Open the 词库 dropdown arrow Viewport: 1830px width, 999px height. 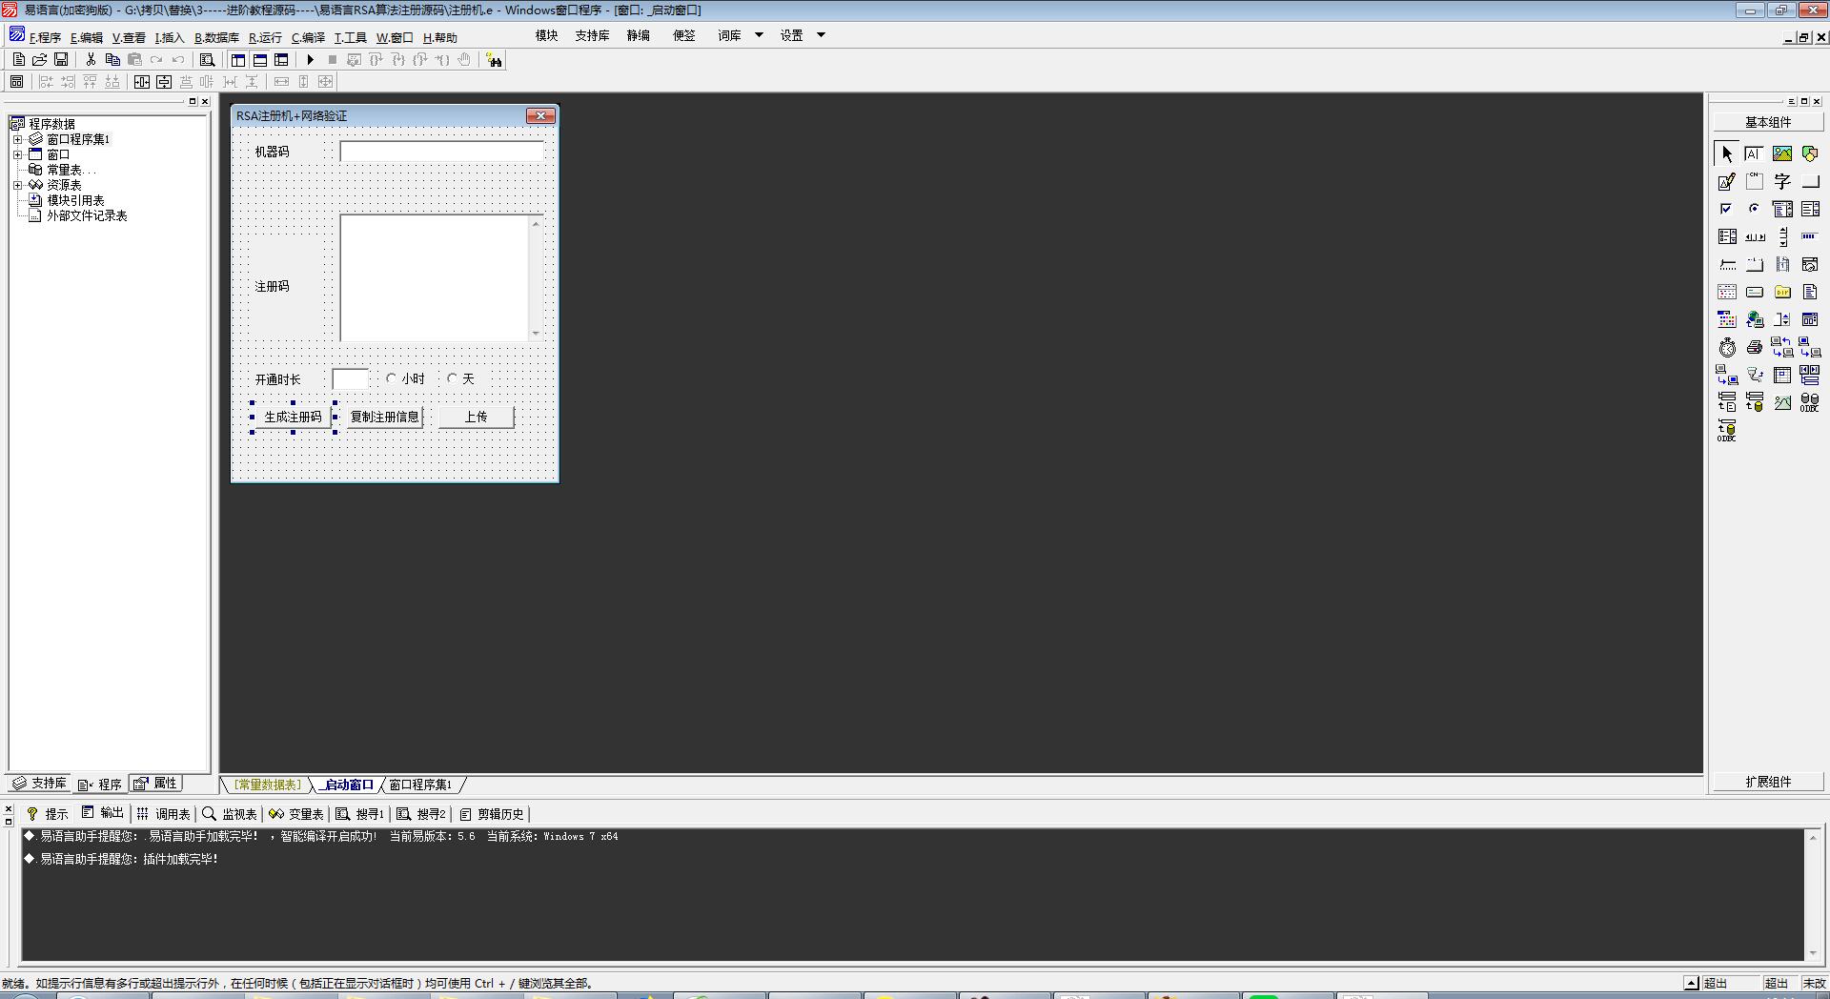point(759,35)
